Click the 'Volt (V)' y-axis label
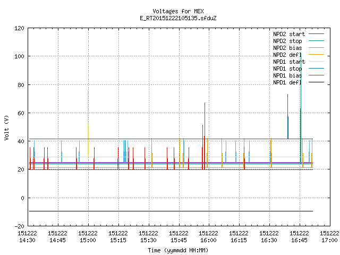 7,128
